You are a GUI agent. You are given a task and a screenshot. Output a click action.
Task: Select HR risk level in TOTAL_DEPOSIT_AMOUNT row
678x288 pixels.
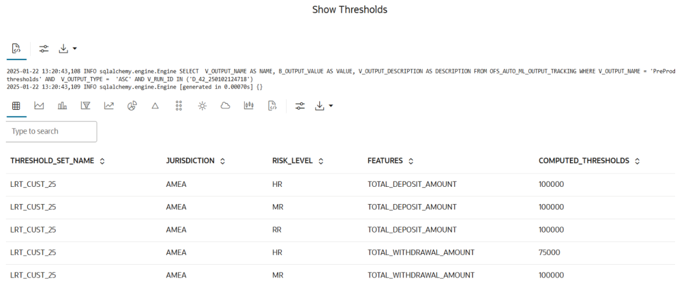[277, 184]
